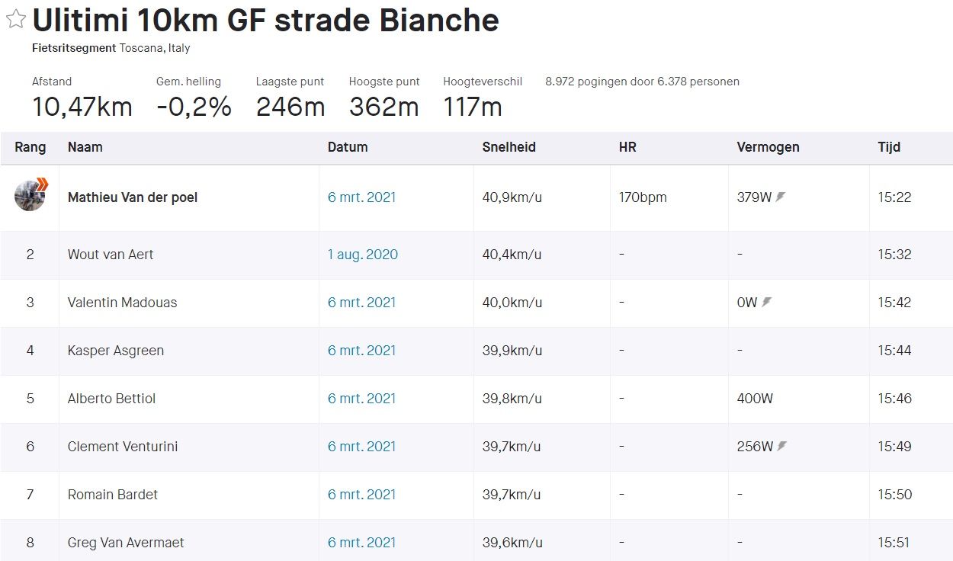Select Mathieu Van der Poel's name
The height and width of the screenshot is (561, 953).
tap(132, 197)
